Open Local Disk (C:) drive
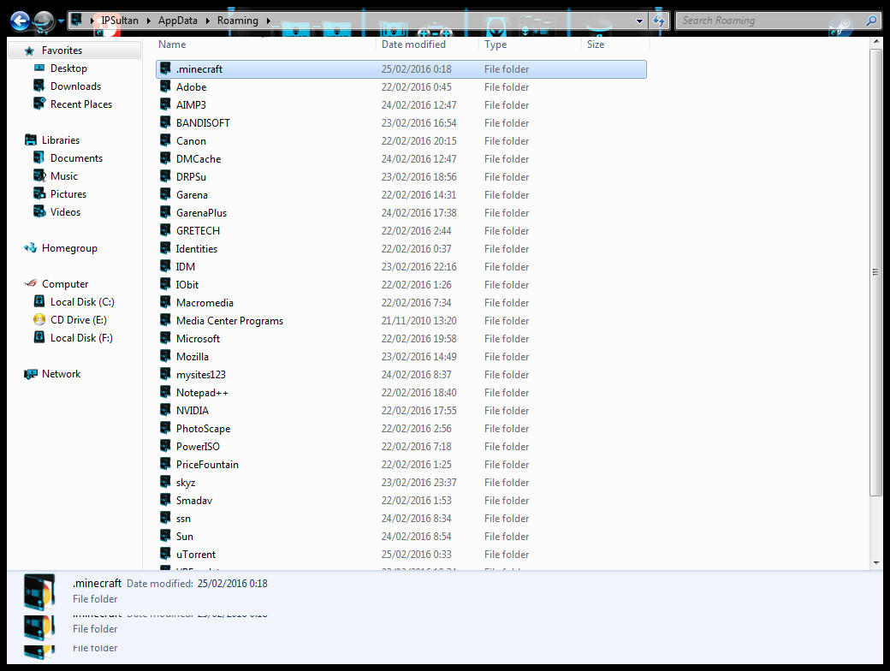The image size is (890, 671). 82,302
